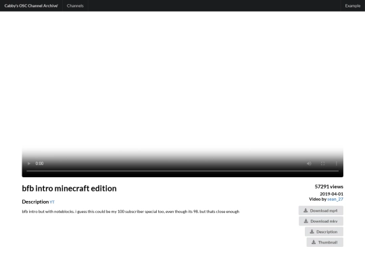This screenshot has height=274, width=365.
Task: Click the description text about noteblocks
Action: coord(130,212)
